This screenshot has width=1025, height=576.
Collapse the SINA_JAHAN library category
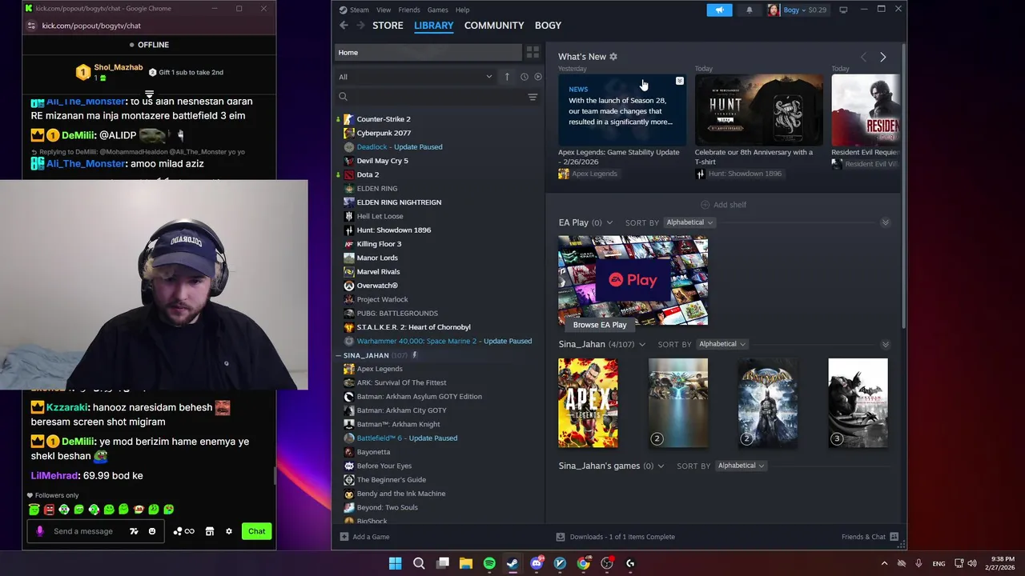[339, 355]
